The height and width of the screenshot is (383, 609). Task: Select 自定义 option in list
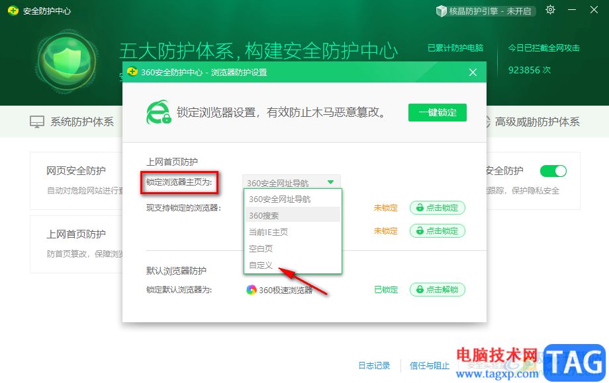[x=293, y=265]
